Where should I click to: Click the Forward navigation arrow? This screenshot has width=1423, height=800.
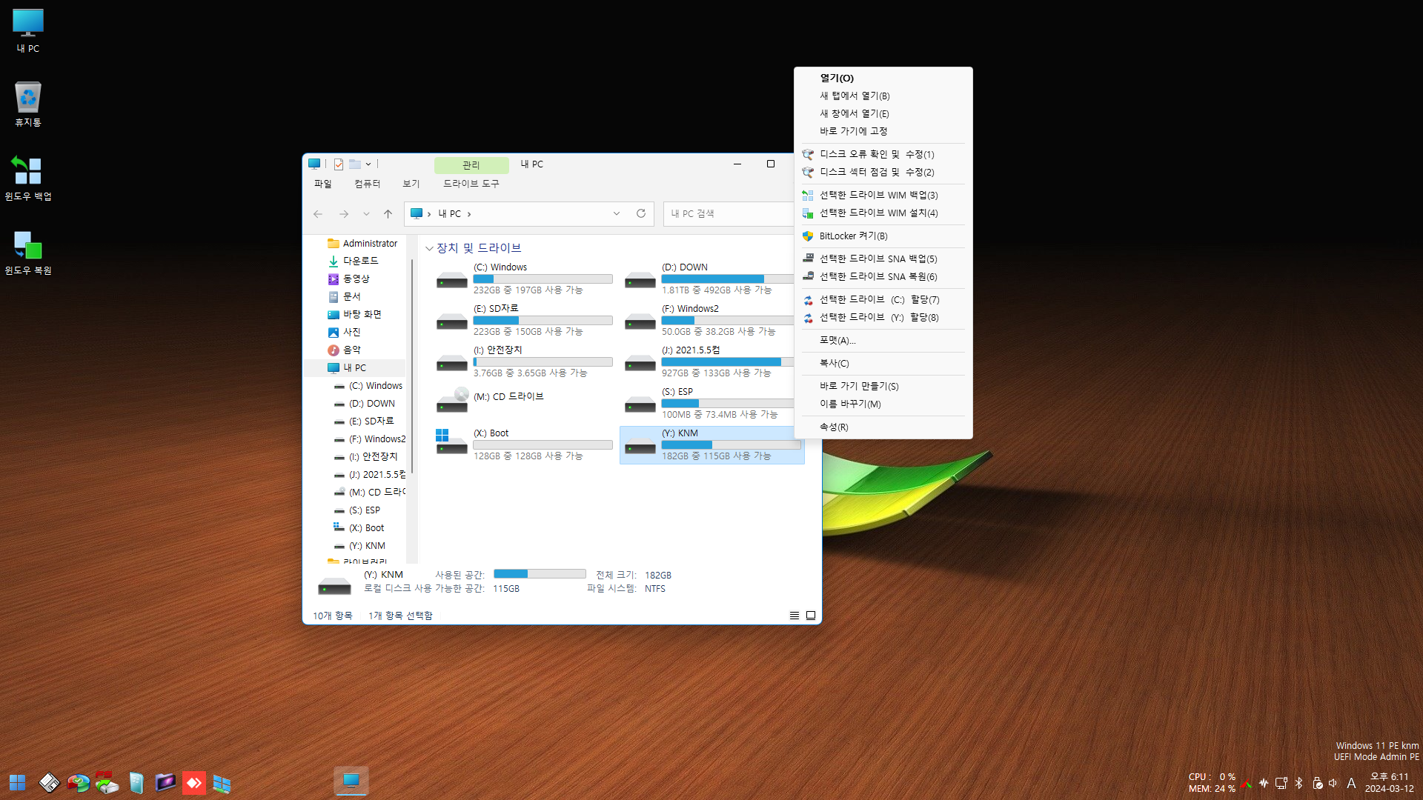344,213
